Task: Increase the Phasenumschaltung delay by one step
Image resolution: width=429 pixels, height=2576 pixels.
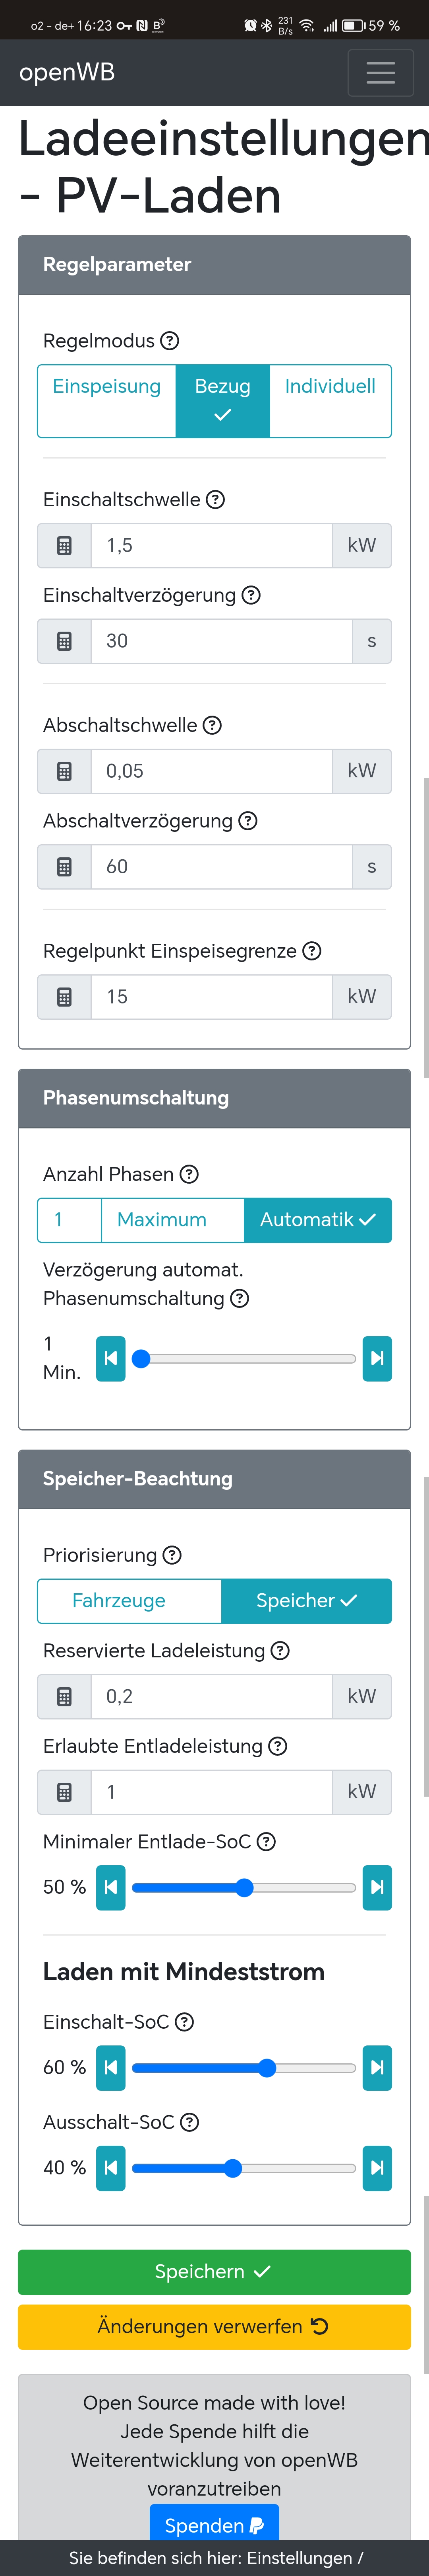Action: click(377, 1358)
